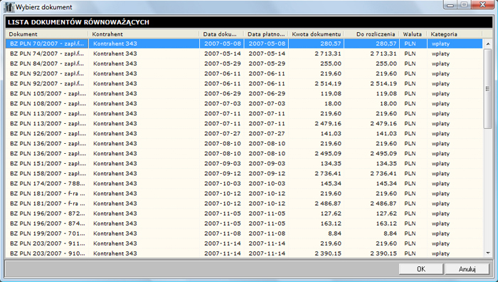The height and width of the screenshot is (282, 498).
Task: Click amount 18,00 in Do rozliczenia column
Action: pos(388,104)
